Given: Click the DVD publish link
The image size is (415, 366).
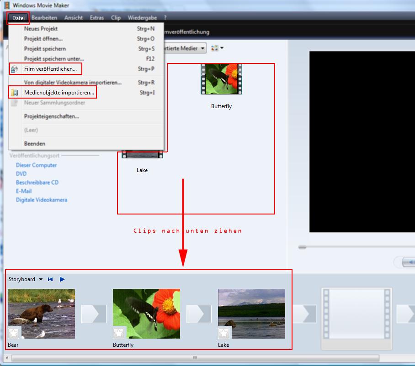Looking at the screenshot, I should 21,174.
